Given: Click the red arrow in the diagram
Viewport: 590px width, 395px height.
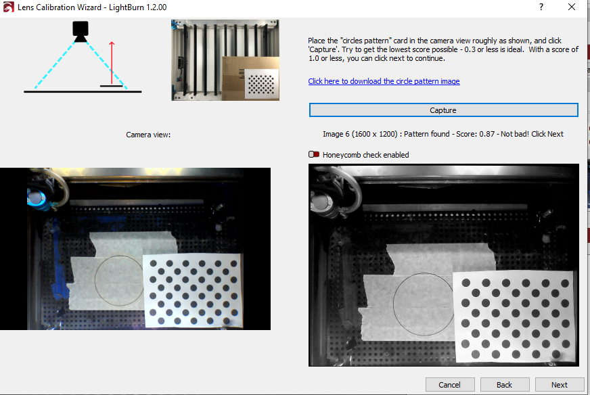Looking at the screenshot, I should 112,62.
